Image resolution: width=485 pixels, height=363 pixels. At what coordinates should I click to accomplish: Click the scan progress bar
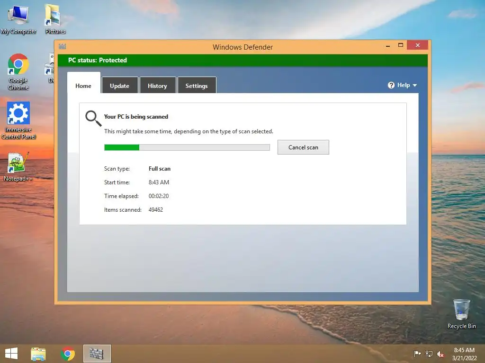click(187, 147)
